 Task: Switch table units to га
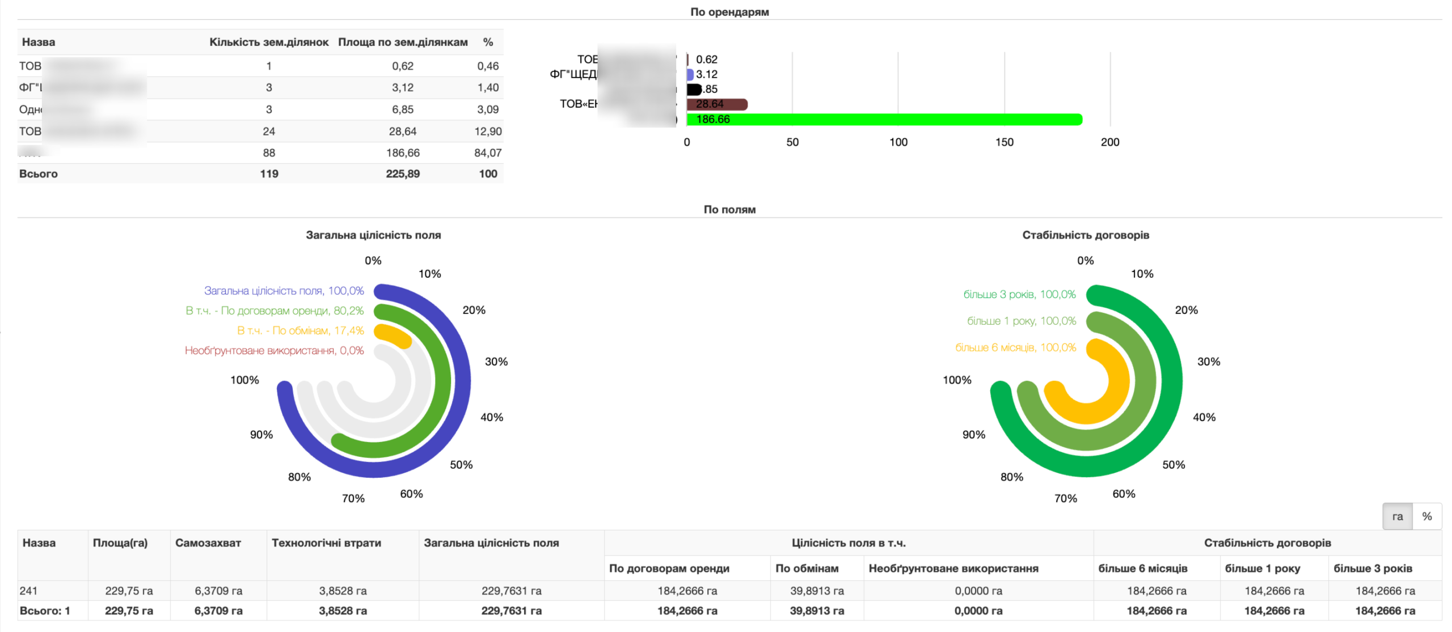(x=1397, y=516)
